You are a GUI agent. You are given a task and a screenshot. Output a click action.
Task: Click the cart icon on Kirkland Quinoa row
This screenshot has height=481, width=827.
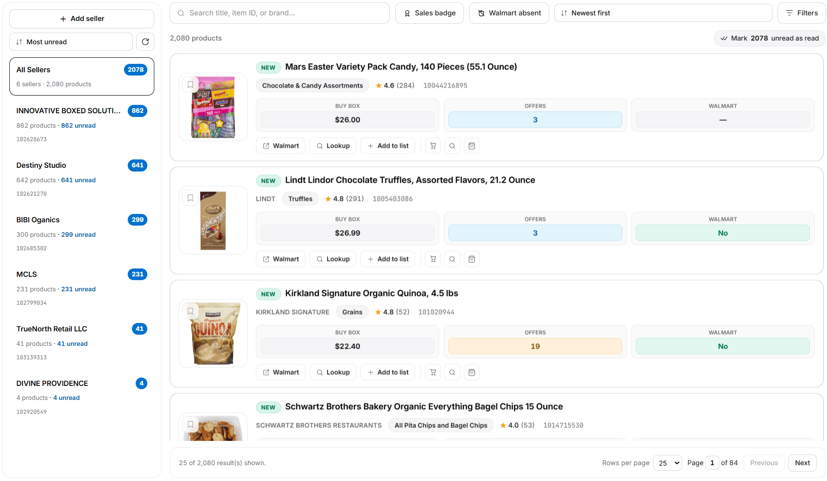[x=433, y=372]
